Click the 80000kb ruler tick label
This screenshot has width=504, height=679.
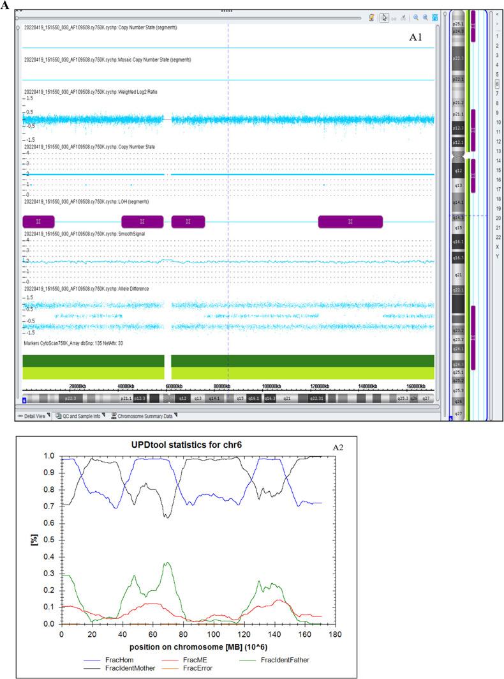pos(222,386)
